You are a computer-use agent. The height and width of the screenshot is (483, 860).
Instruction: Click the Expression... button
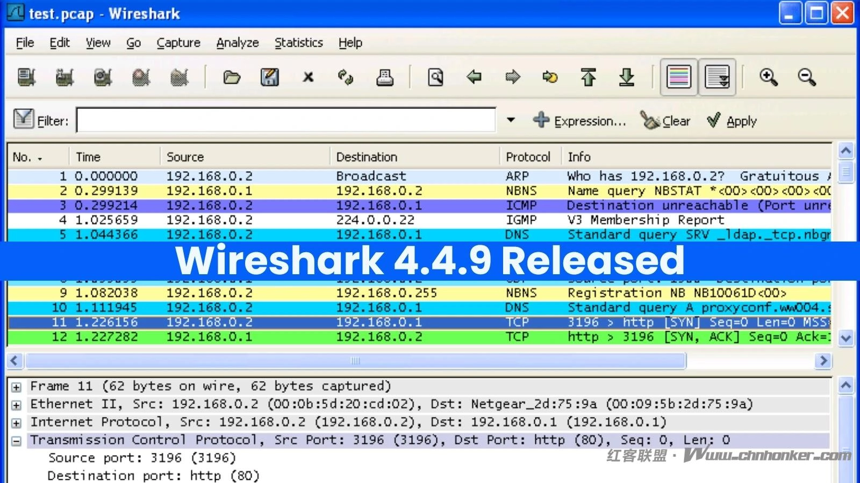point(580,121)
